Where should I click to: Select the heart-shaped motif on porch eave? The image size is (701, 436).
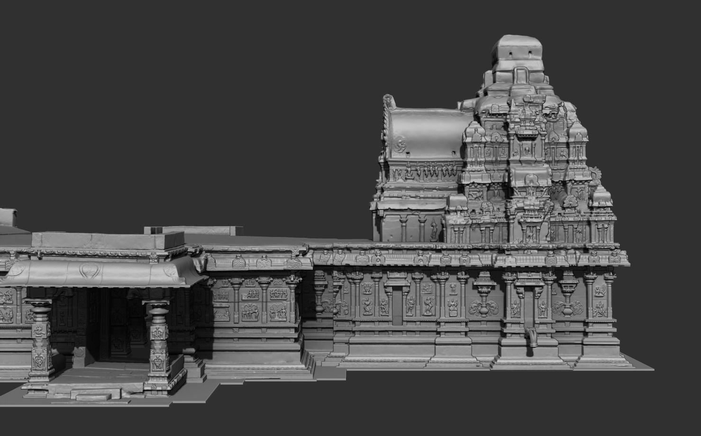click(89, 271)
